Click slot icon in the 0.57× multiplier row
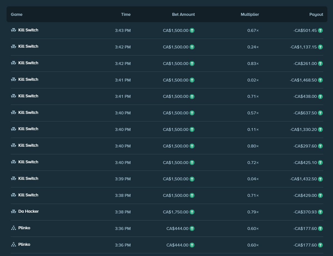 click(14, 113)
